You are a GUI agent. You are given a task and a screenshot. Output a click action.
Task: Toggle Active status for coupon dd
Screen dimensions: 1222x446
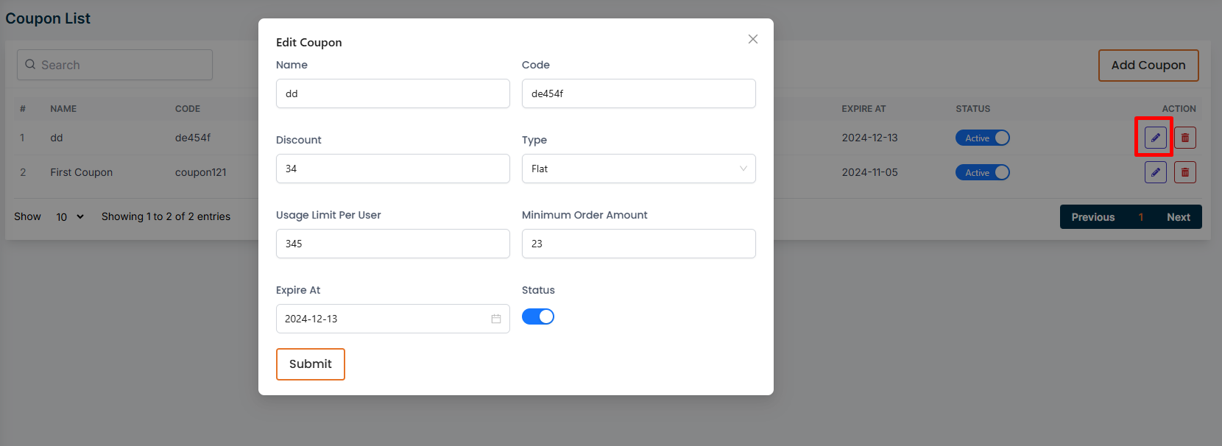982,138
